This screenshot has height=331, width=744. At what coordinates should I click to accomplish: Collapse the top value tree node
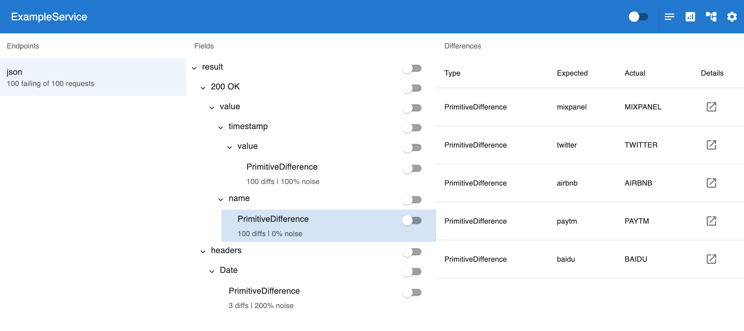pos(212,108)
